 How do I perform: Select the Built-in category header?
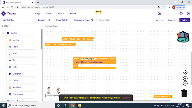tap(19, 33)
